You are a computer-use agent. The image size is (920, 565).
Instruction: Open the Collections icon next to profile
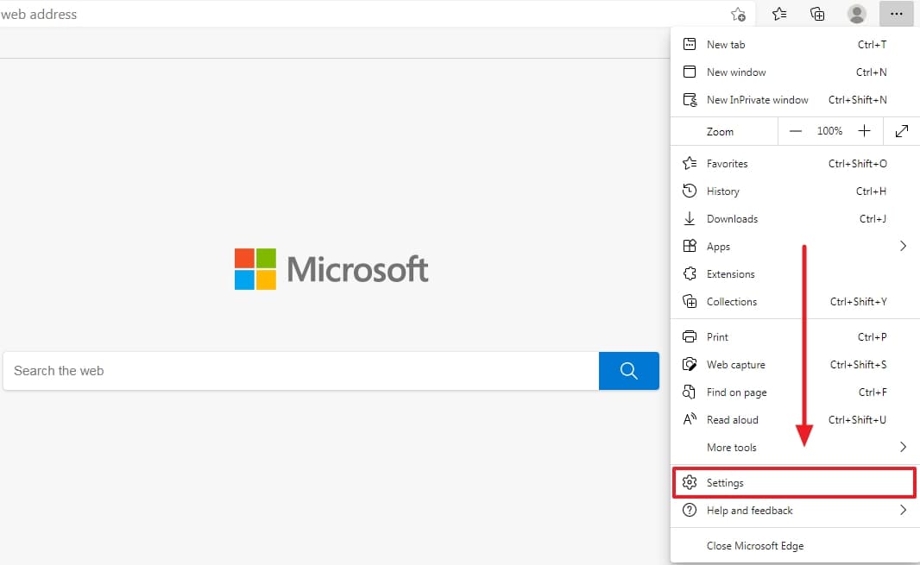pos(817,14)
